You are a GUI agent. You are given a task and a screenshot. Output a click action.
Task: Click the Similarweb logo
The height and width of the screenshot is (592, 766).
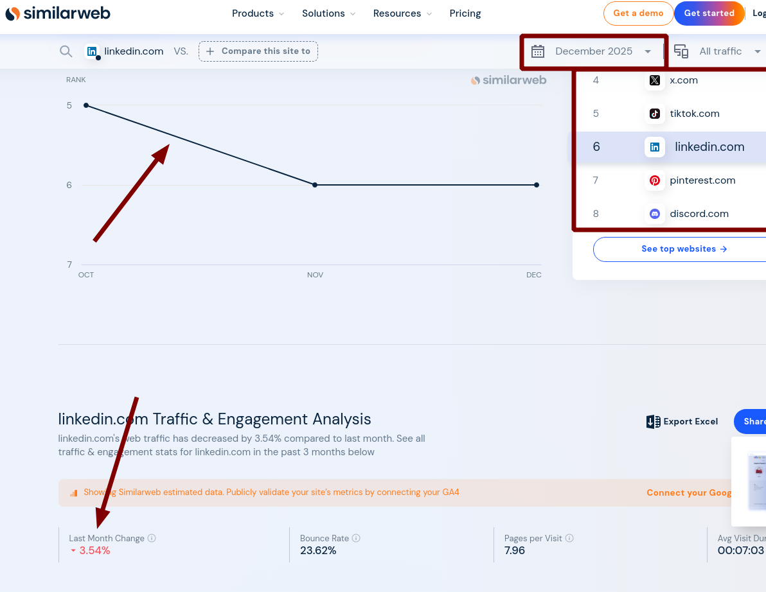57,13
